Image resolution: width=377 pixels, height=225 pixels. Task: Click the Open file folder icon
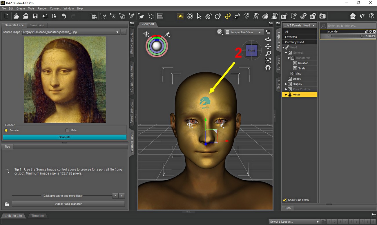pyautogui.click(x=16, y=16)
